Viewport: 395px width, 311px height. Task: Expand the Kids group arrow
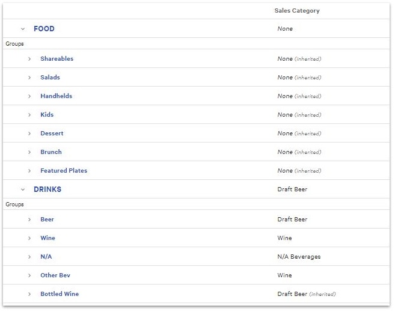[x=29, y=115]
